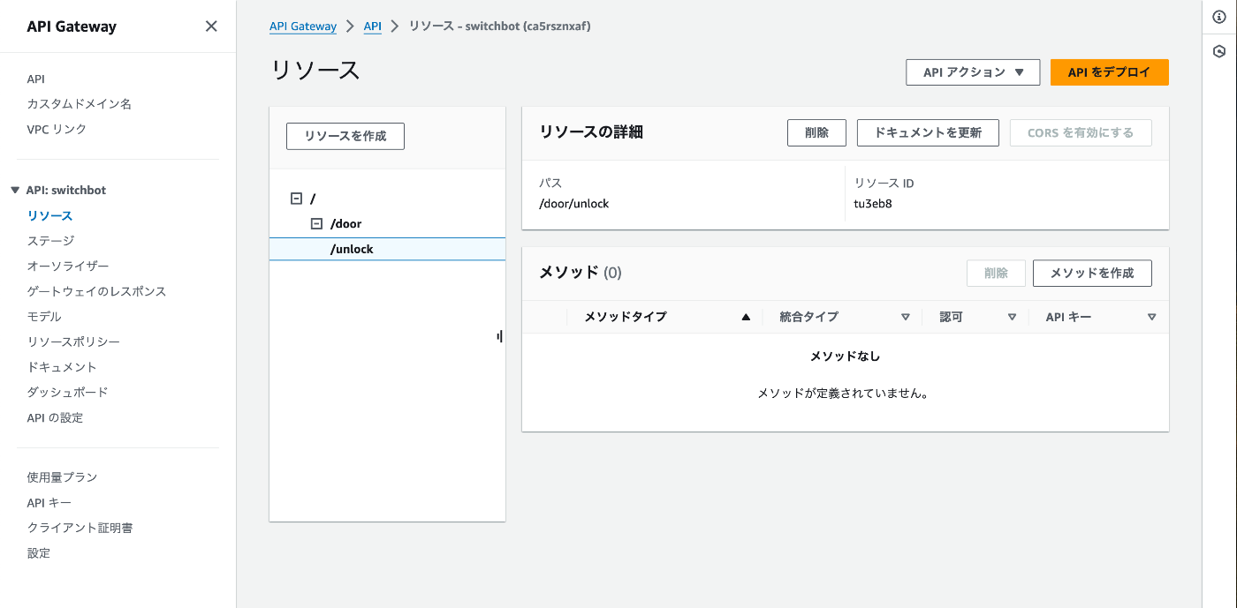This screenshot has width=1237, height=608.
Task: Close the API Gateway side navigation
Action: [x=211, y=26]
